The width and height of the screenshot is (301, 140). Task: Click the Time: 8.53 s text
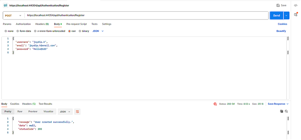tap(243, 104)
